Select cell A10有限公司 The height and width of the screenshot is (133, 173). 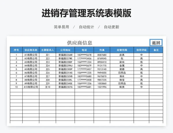coord(31,87)
